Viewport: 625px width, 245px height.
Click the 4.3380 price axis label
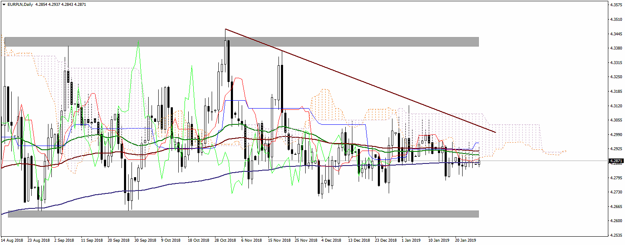pos(616,48)
